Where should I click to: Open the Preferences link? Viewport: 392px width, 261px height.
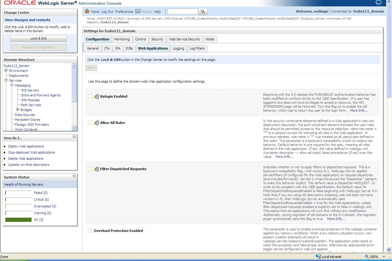(124, 12)
